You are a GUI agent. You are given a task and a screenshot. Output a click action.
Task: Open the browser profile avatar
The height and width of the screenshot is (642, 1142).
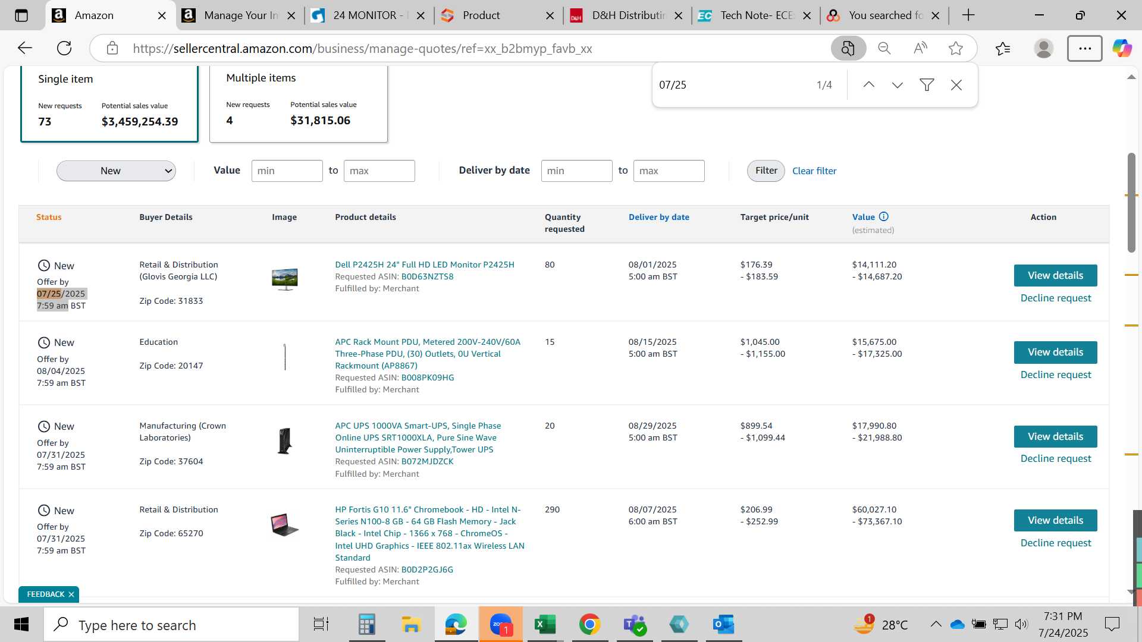click(x=1043, y=48)
